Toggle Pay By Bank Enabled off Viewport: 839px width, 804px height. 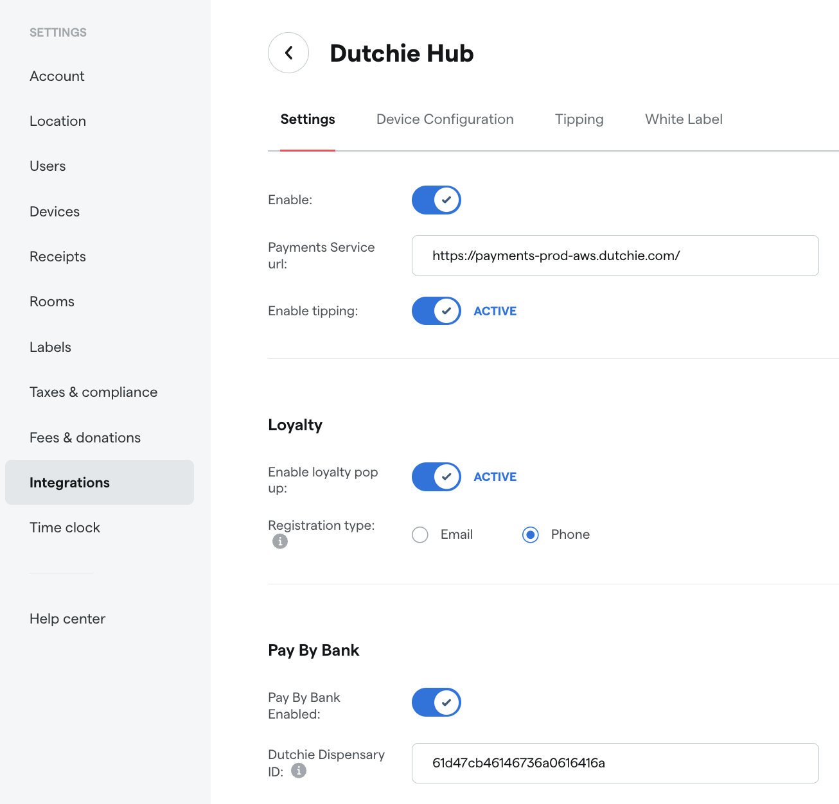pyautogui.click(x=436, y=702)
